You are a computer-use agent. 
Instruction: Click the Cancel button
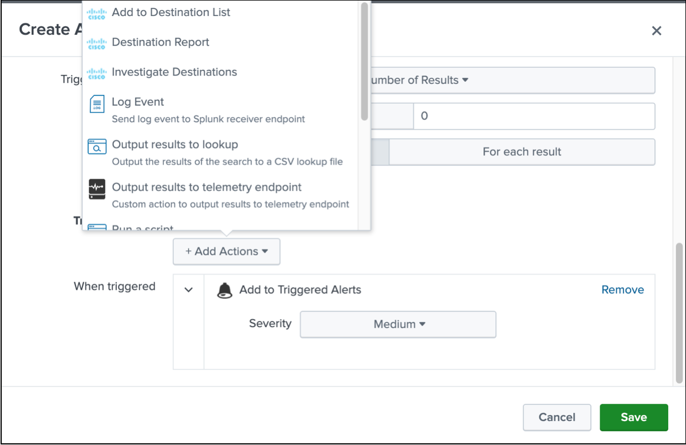pos(557,418)
